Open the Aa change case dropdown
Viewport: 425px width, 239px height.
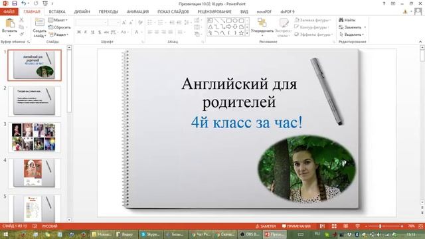coord(124,32)
